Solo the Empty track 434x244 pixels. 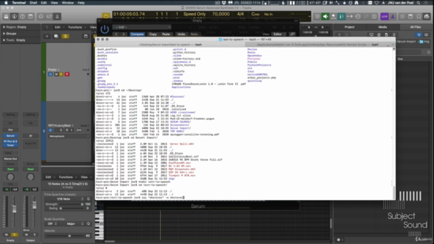[x=61, y=74]
